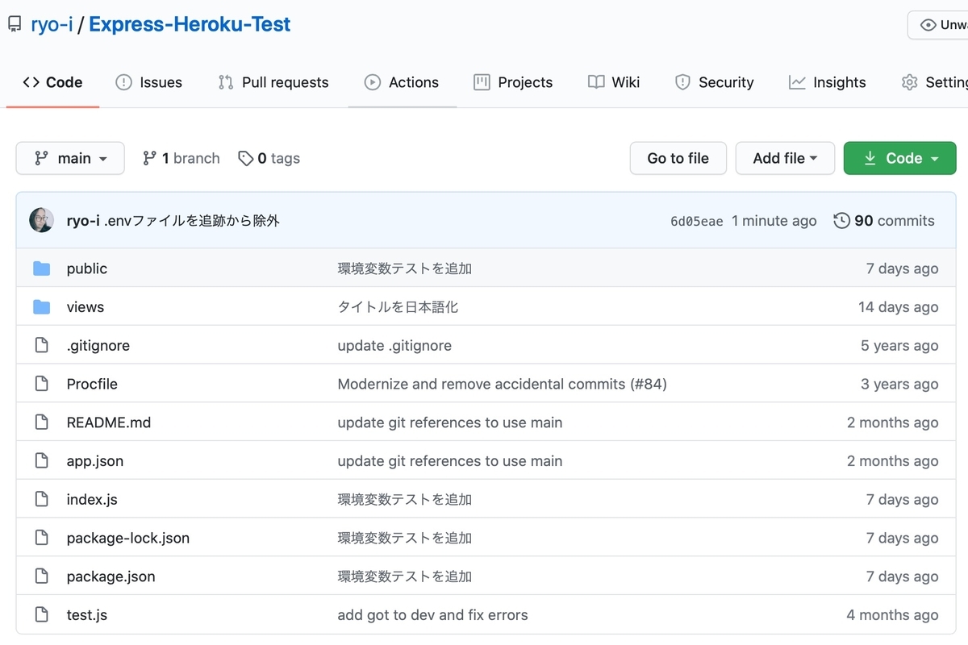Viewport: 968px width, 645px height.
Task: Switch to the Issues tab
Action: [148, 82]
